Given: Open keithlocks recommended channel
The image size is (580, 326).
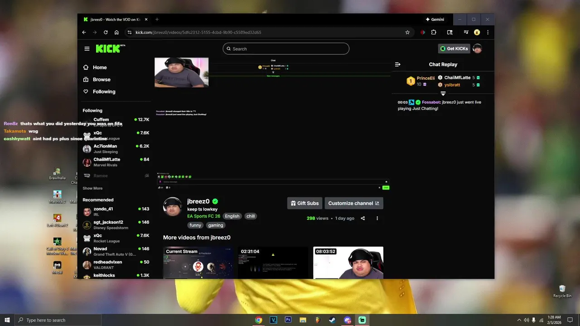Looking at the screenshot, I should (116, 275).
